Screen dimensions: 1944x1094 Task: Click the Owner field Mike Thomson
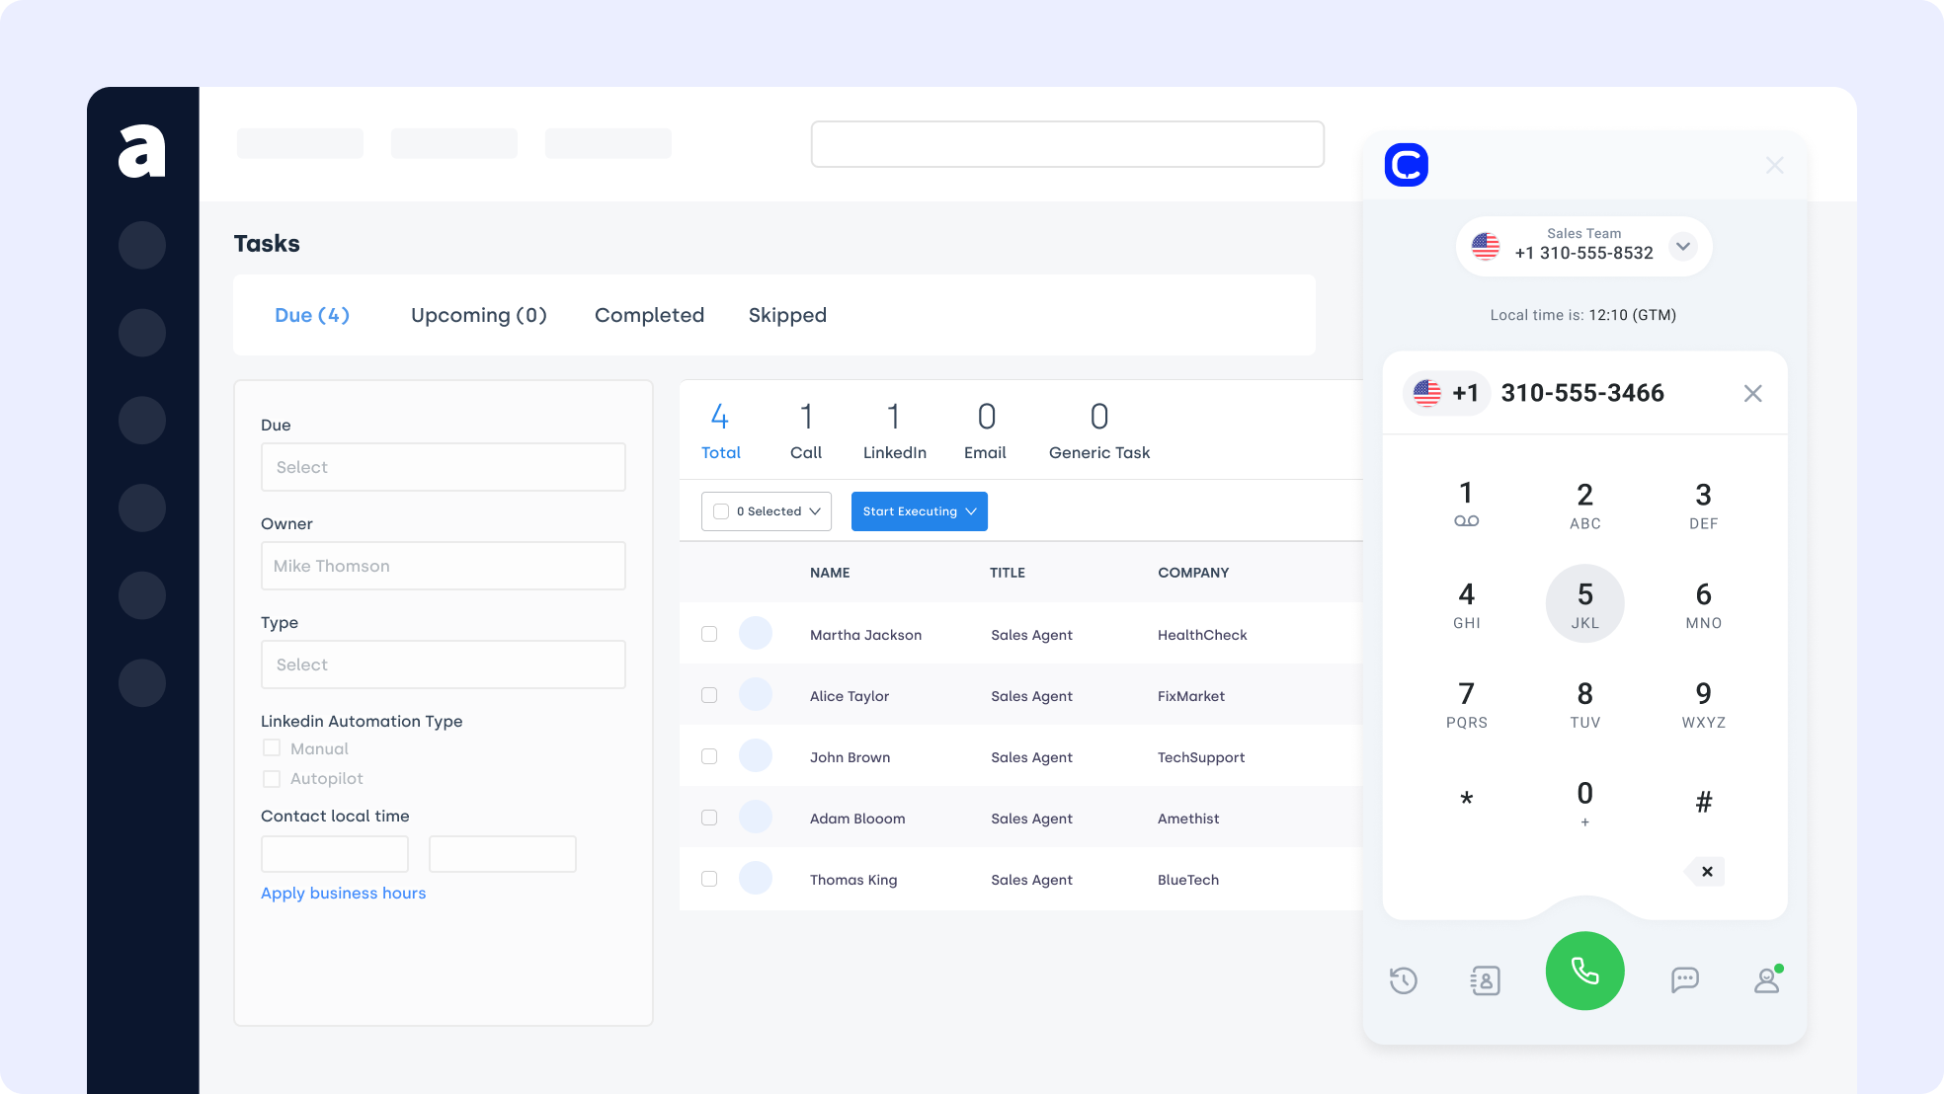[443, 566]
